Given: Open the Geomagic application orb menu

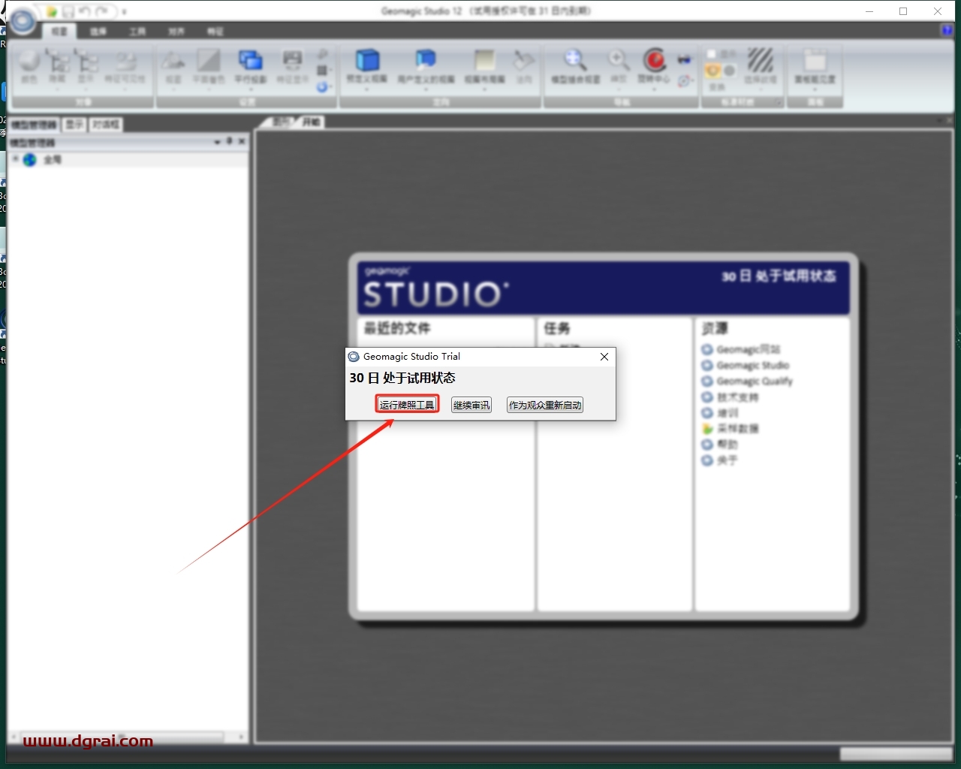Looking at the screenshot, I should (23, 21).
